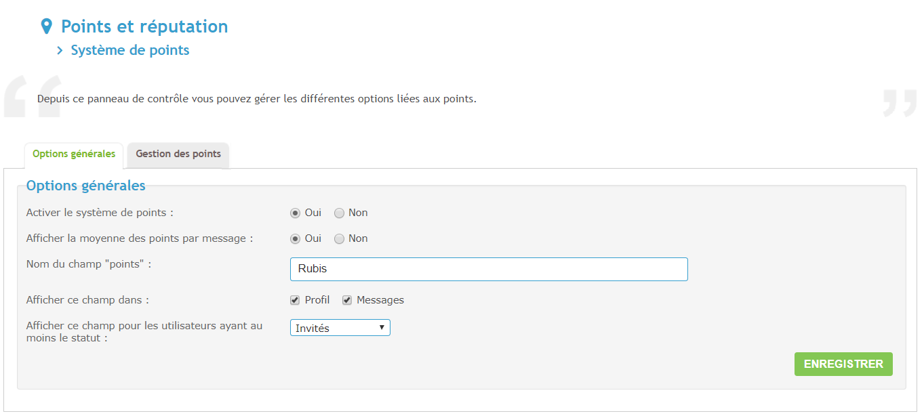Image resolution: width=924 pixels, height=420 pixels.
Task: Choose Non for Afficher la moyenne des points
Action: click(339, 238)
